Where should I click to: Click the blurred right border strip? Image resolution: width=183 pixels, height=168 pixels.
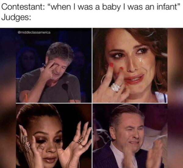[x=175, y=98]
